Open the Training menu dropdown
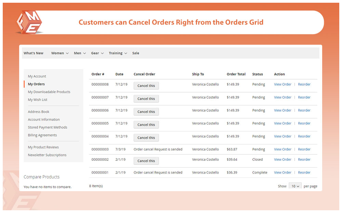The width and height of the screenshot is (342, 213). coord(118,53)
